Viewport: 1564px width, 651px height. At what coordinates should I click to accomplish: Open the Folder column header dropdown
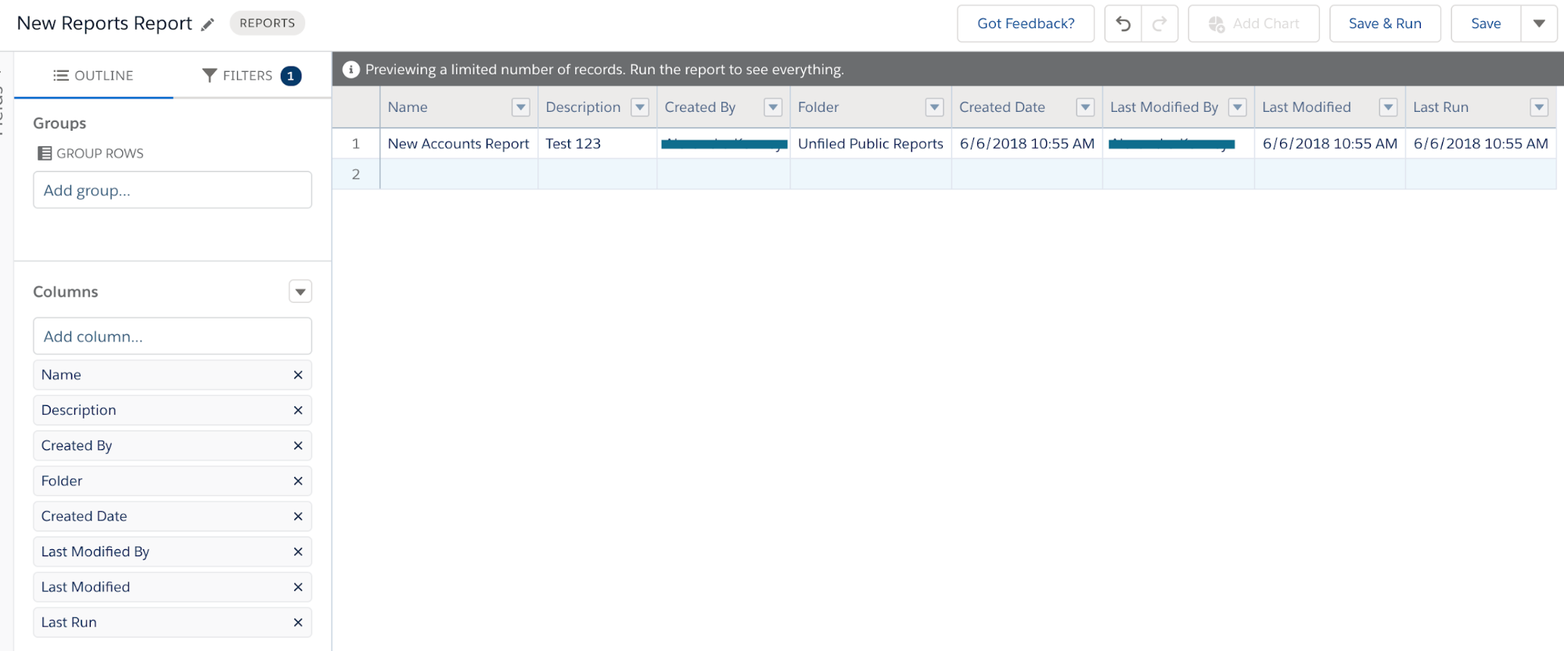(935, 107)
